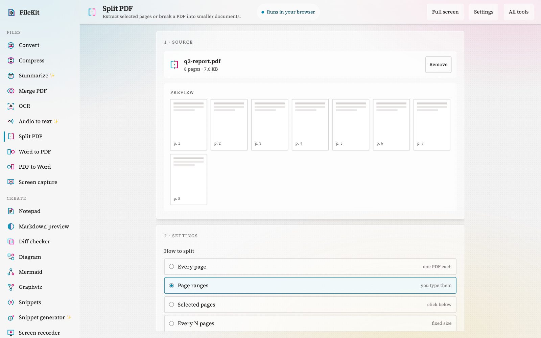Select the Every N pages radio button
This screenshot has width=541, height=338.
pos(171,323)
